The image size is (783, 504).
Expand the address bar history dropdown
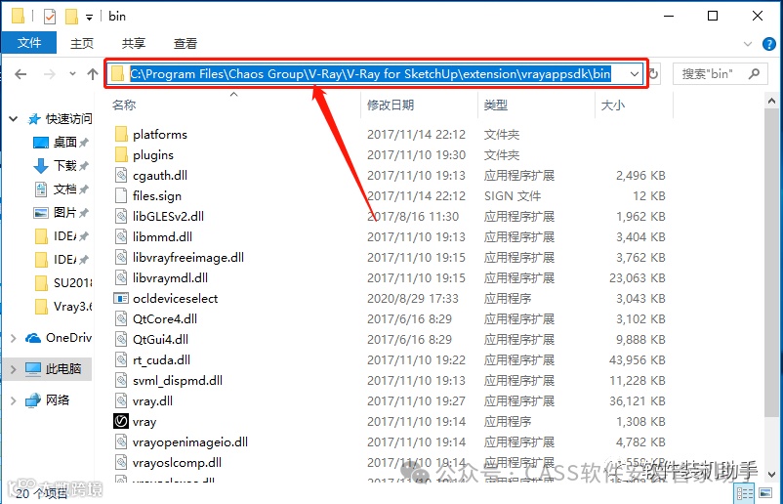[635, 74]
